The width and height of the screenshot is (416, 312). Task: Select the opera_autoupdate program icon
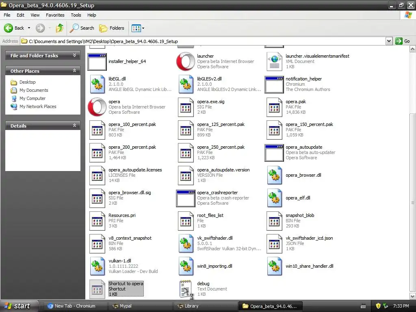(x=274, y=153)
